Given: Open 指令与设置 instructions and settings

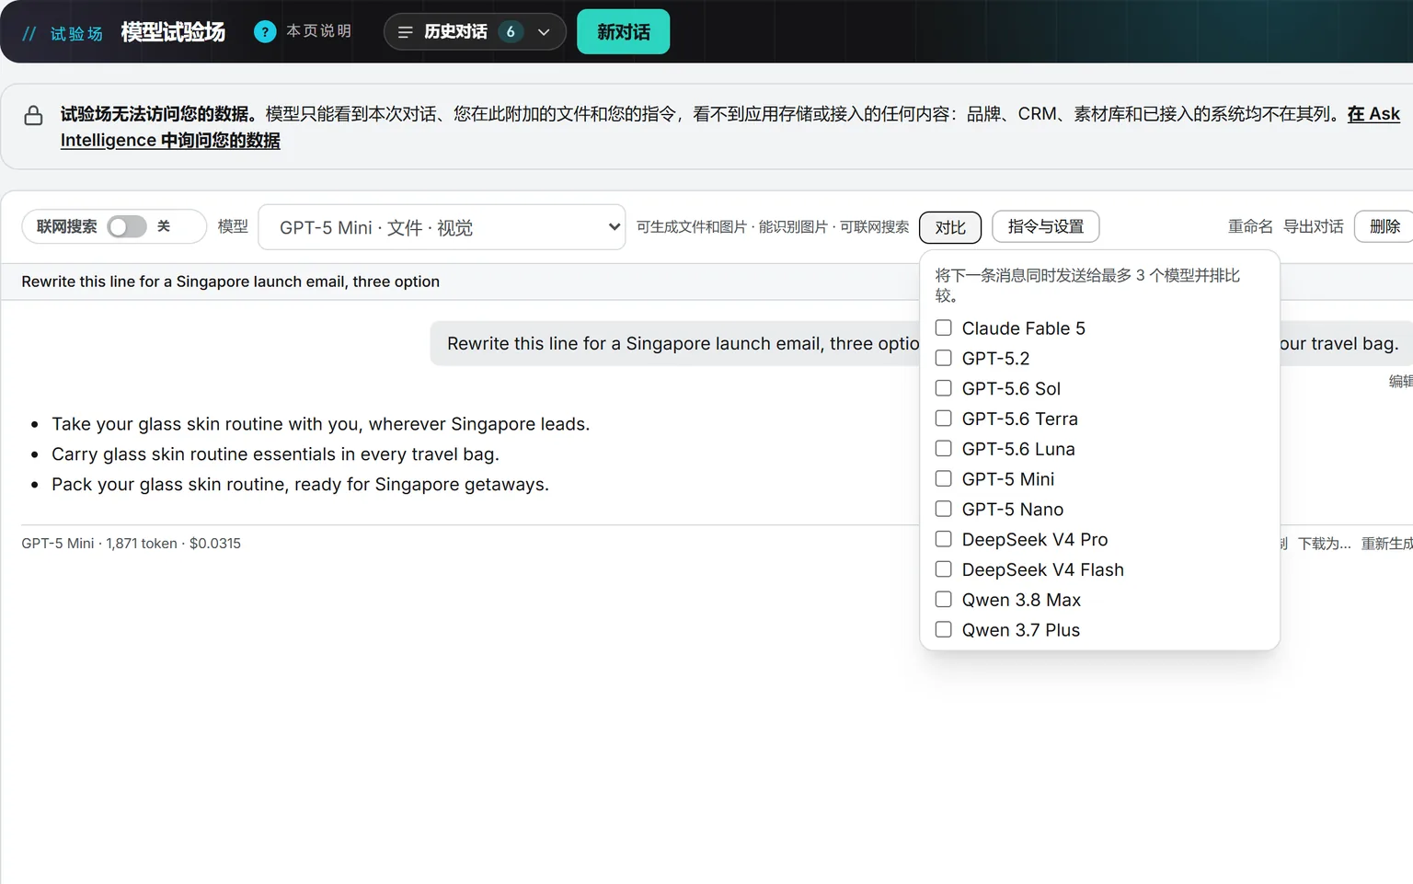Looking at the screenshot, I should point(1046,226).
